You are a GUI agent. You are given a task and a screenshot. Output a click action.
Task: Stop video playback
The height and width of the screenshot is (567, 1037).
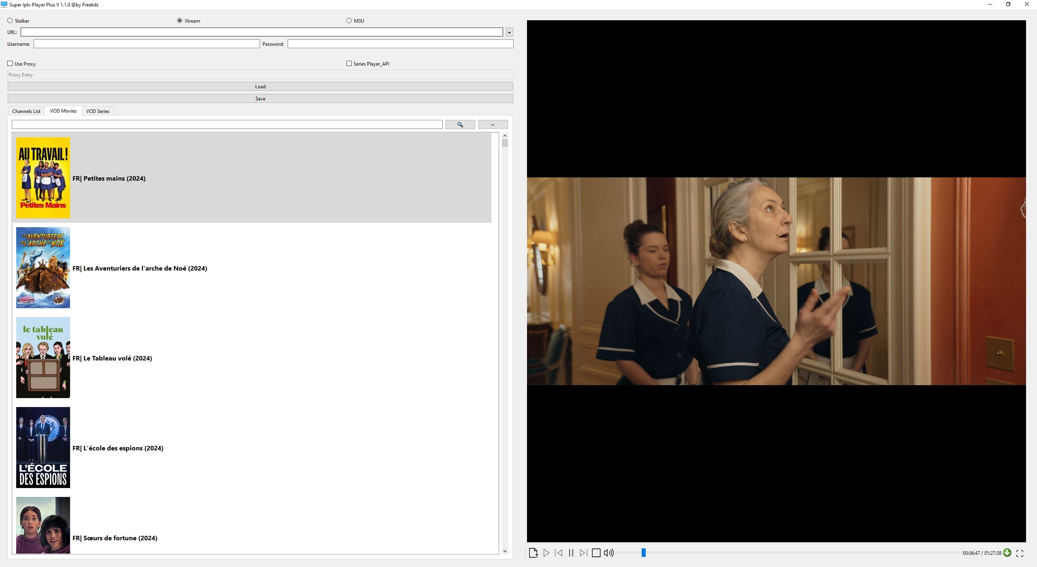pos(596,553)
